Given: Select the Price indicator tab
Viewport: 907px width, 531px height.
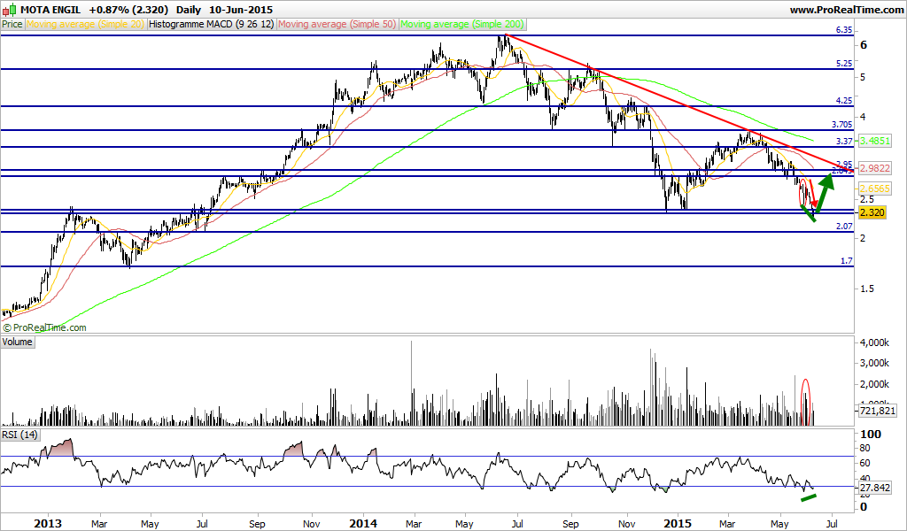Looking at the screenshot, I should pyautogui.click(x=12, y=24).
